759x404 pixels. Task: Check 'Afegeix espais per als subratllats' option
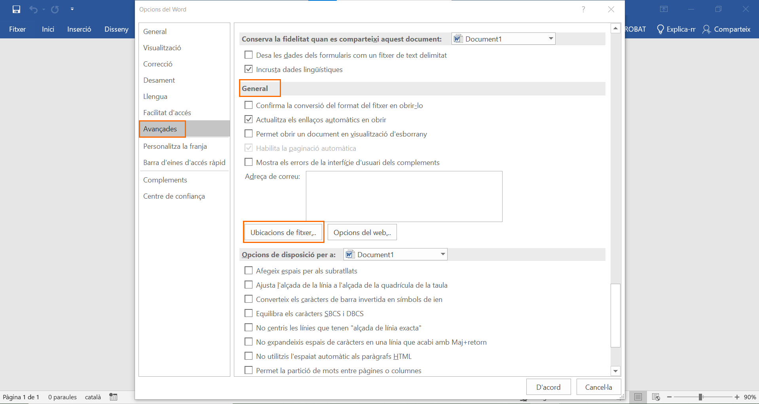tap(249, 271)
